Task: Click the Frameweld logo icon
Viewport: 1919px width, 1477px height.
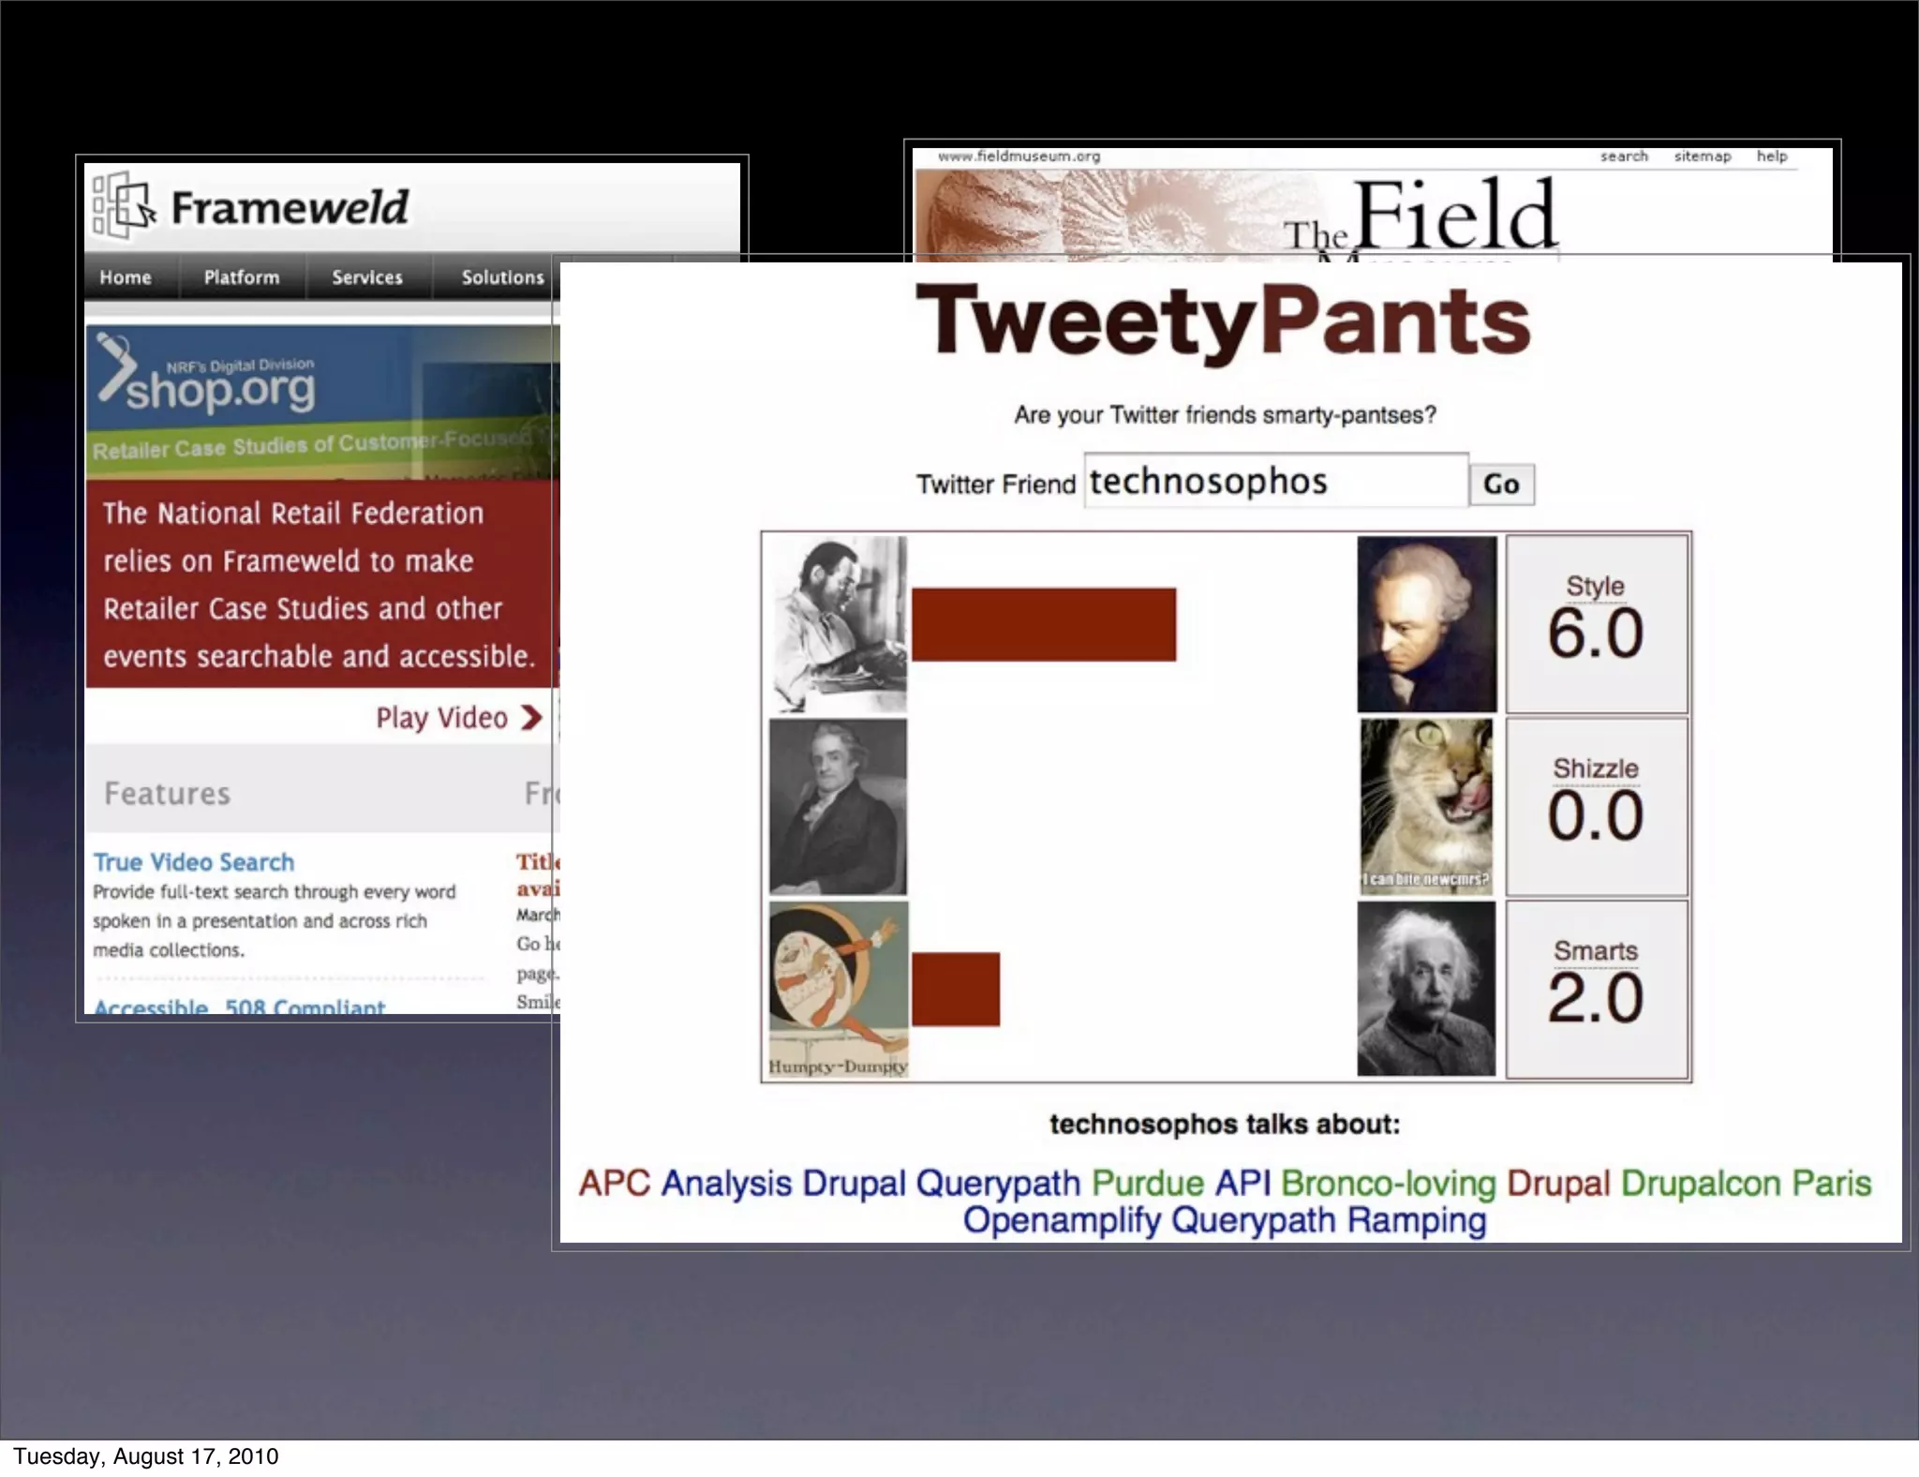Action: pyautogui.click(x=124, y=203)
